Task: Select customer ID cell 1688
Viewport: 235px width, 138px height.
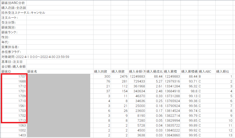Action: (14, 81)
